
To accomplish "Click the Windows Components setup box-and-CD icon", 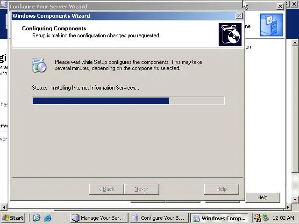I will point(230,34).
